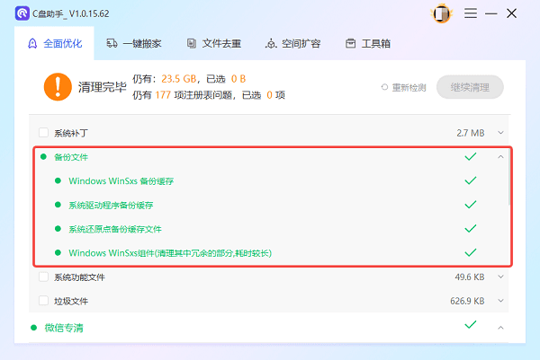Click green dot beside 系统驱动程序备份缓存
Screen dimensions: 540x360
[x=58, y=205]
